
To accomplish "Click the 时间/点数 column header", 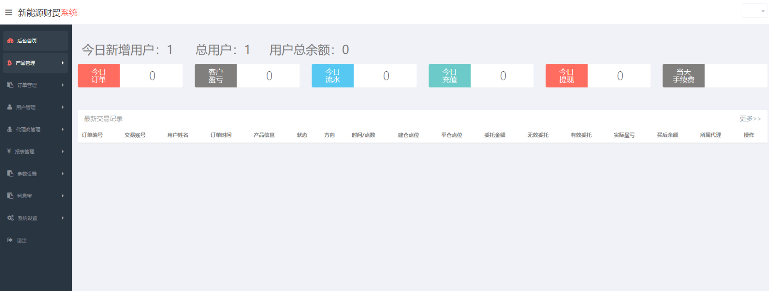I will [x=363, y=135].
